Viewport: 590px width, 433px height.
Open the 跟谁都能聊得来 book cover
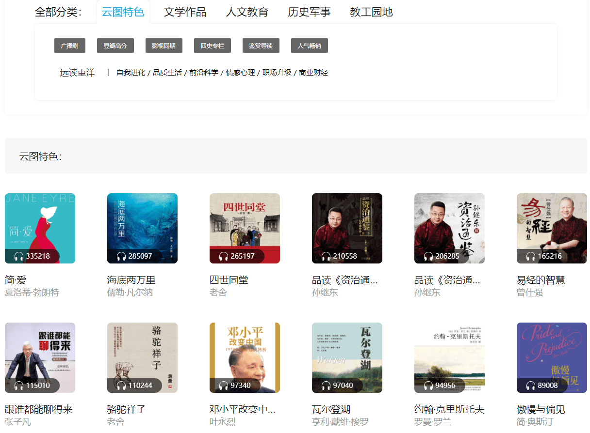[x=40, y=357]
